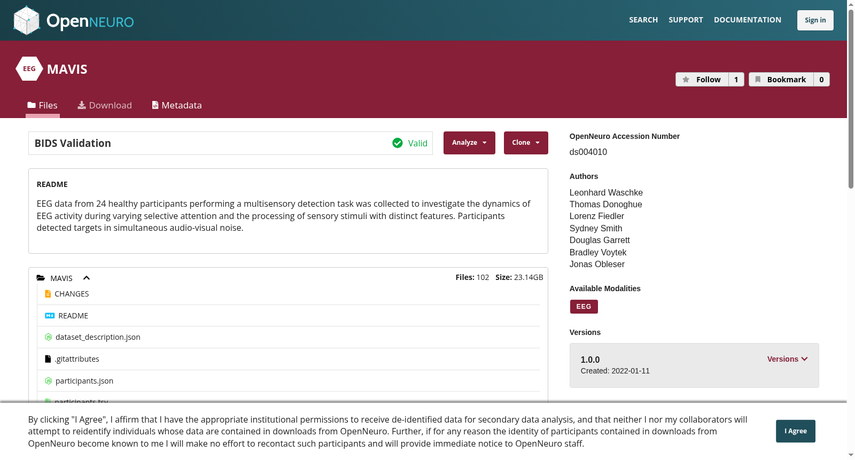Click the OpenNeuro cube logo

pyautogui.click(x=26, y=20)
